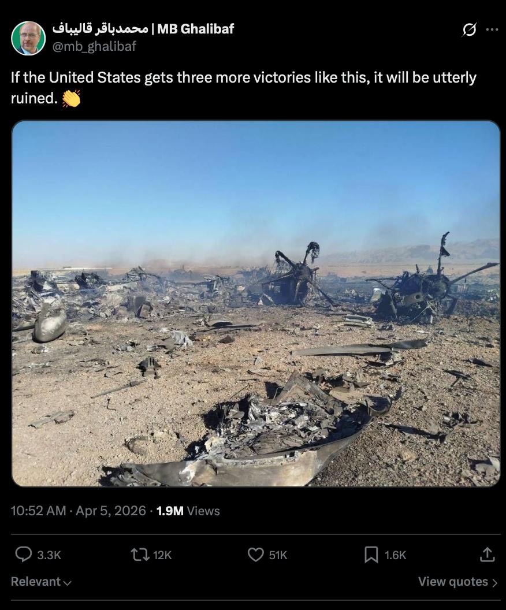
Task: Expand the Relevant sort dropdown
Action: coord(41,582)
